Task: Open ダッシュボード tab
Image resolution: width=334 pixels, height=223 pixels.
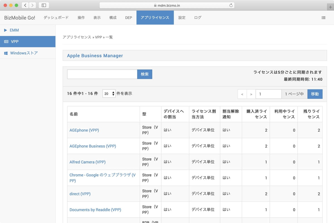Action: click(56, 18)
